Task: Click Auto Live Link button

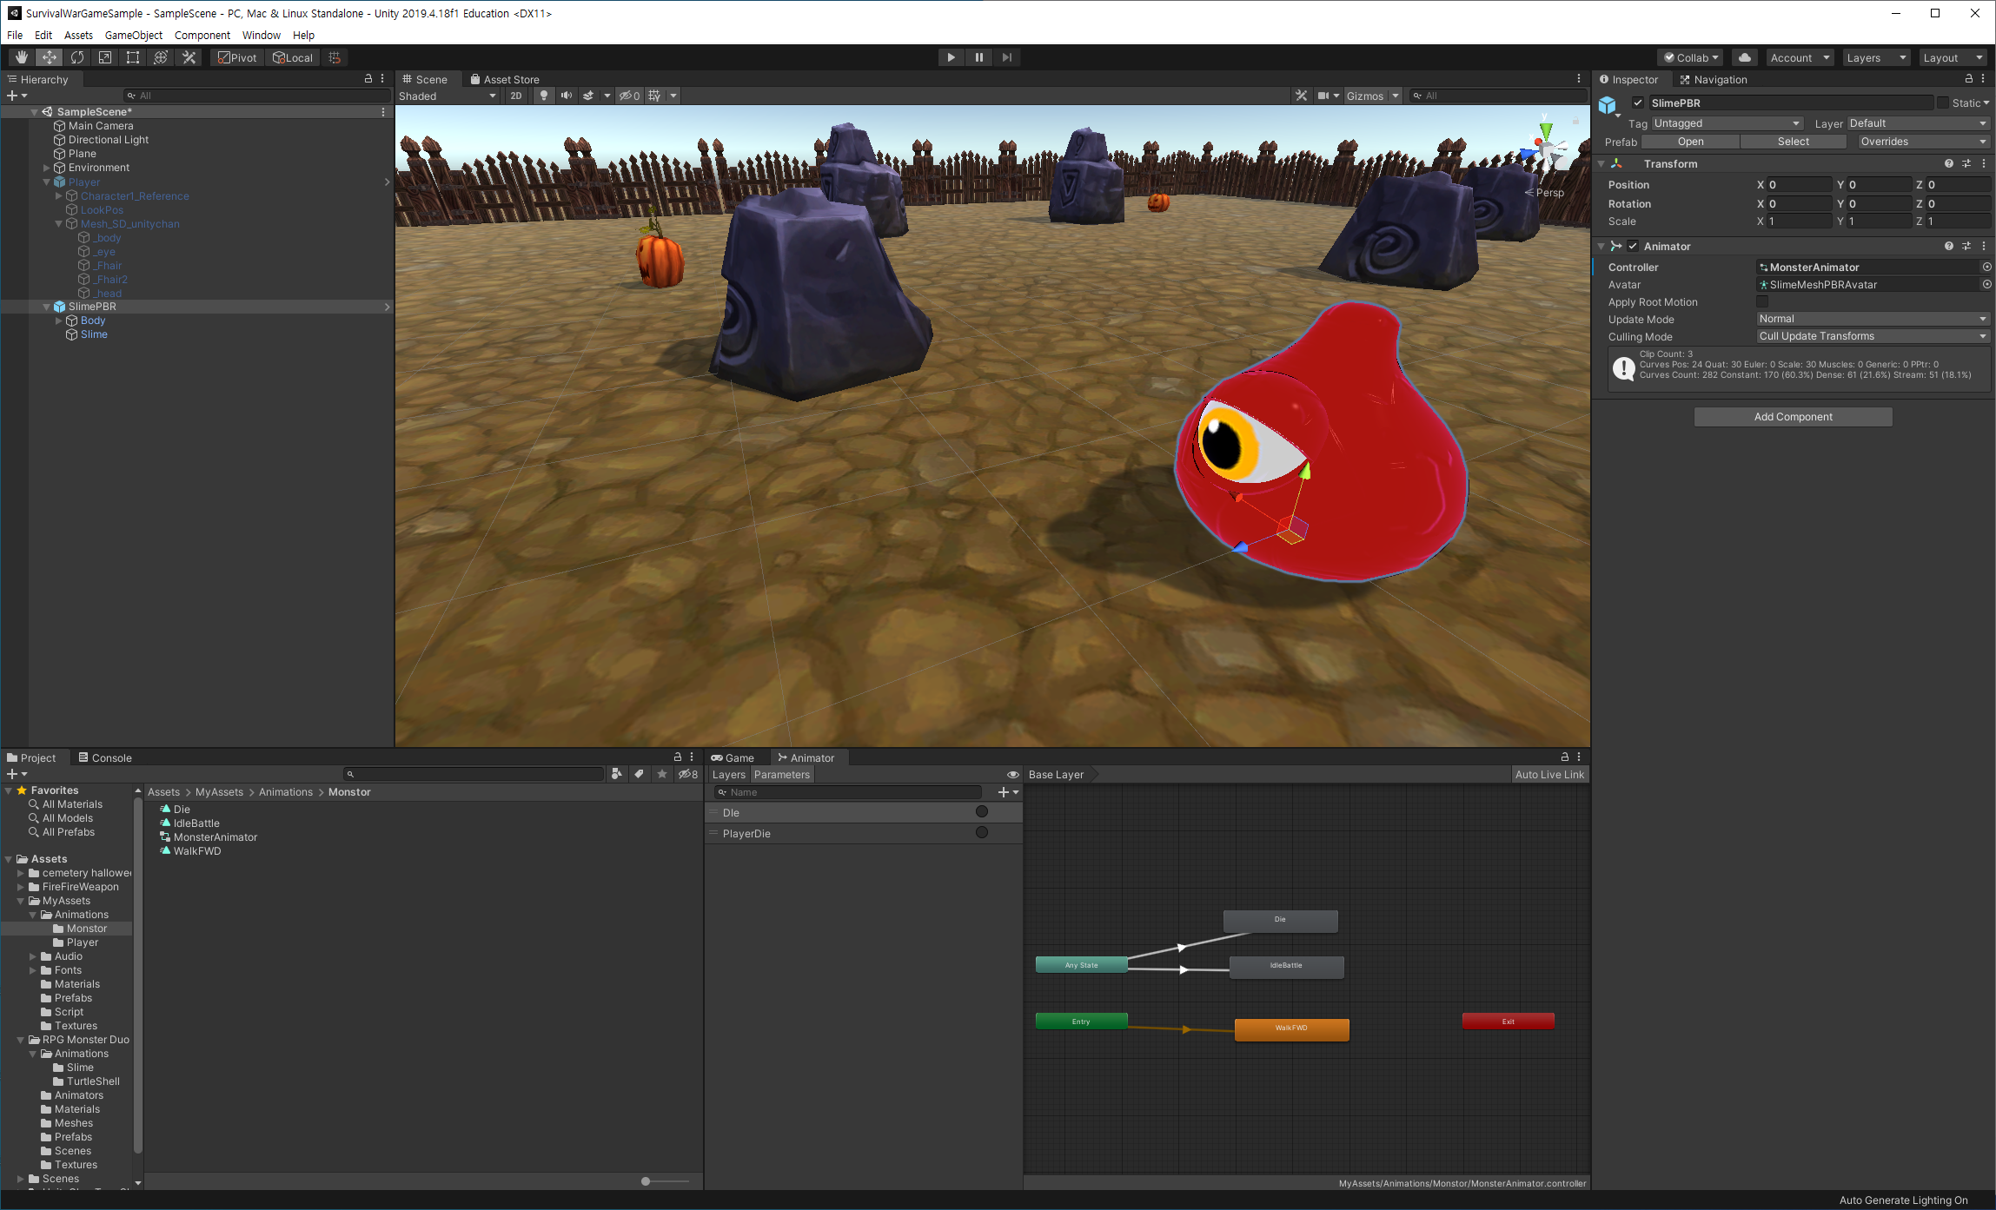Action: (x=1548, y=774)
